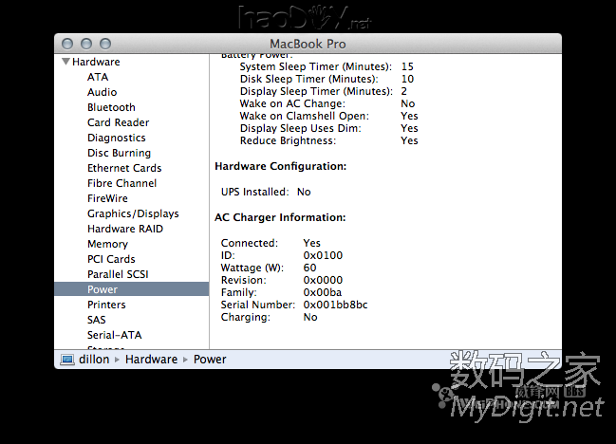This screenshot has width=616, height=444.
Task: Collapse the Hardware disclosure triangle
Action: point(65,63)
